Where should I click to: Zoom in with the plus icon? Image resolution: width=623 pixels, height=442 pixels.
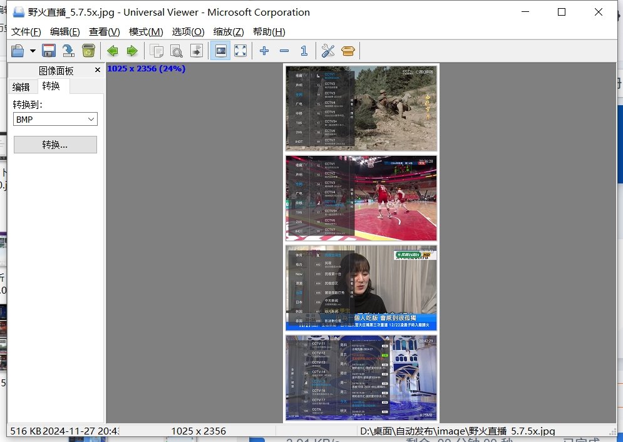(x=264, y=51)
